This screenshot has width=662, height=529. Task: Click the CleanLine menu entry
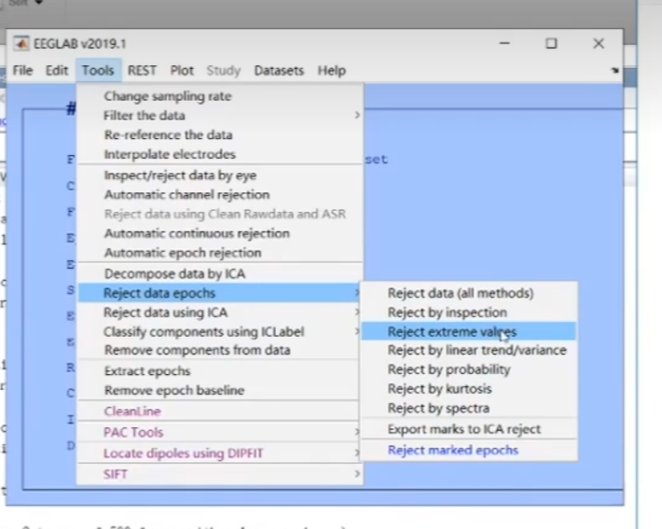[x=132, y=411]
